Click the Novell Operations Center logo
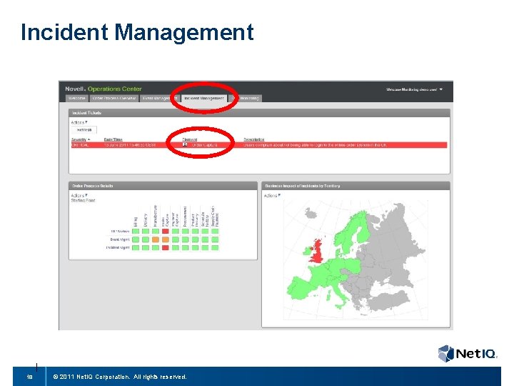This screenshot has width=514, height=386. click(x=104, y=89)
